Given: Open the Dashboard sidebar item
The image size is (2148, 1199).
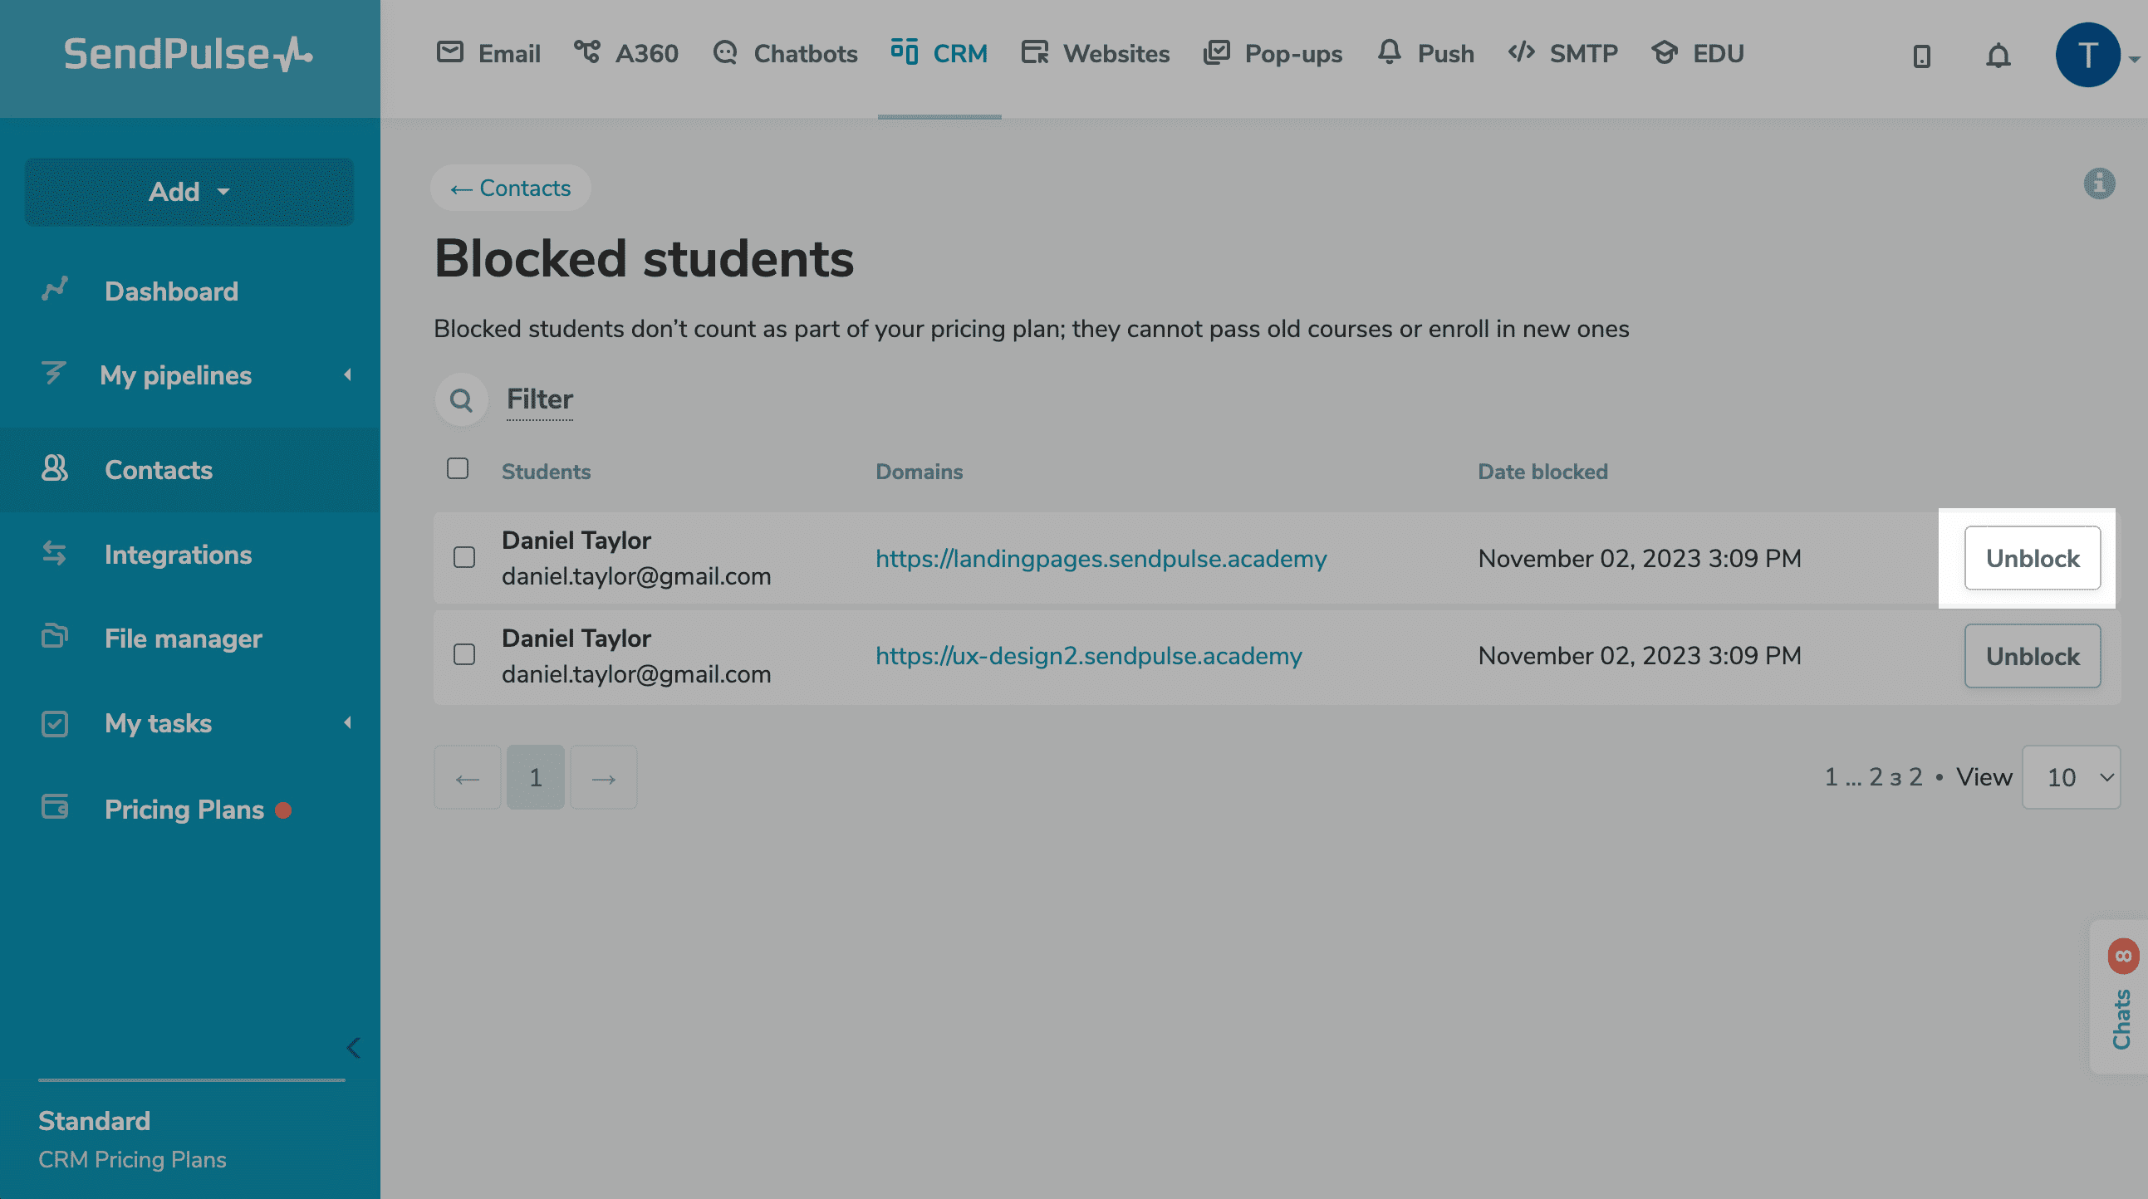Looking at the screenshot, I should [x=170, y=291].
